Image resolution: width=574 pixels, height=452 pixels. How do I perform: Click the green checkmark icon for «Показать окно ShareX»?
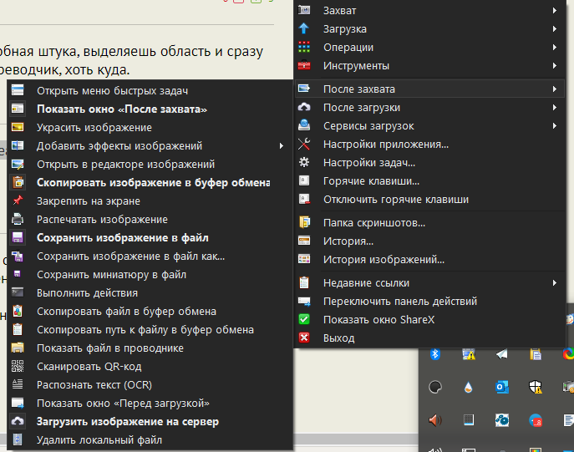click(305, 320)
